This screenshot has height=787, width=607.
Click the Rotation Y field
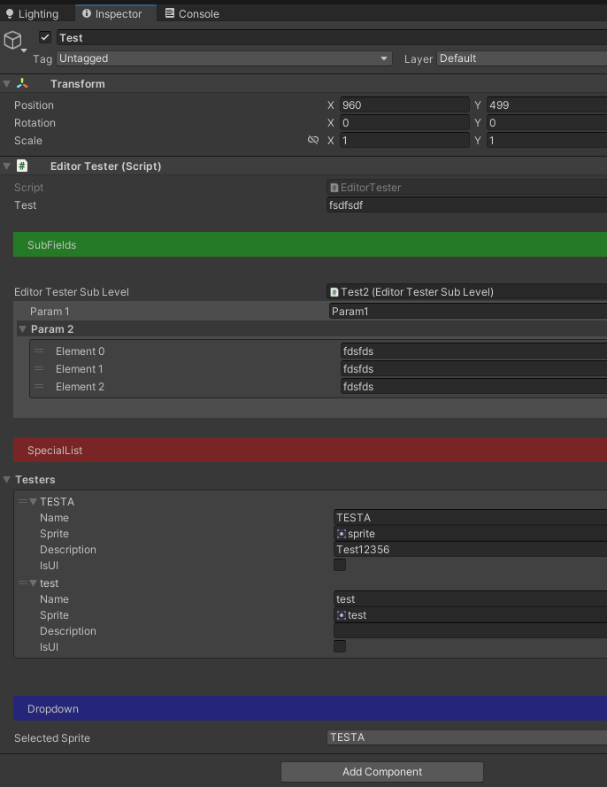tap(547, 122)
